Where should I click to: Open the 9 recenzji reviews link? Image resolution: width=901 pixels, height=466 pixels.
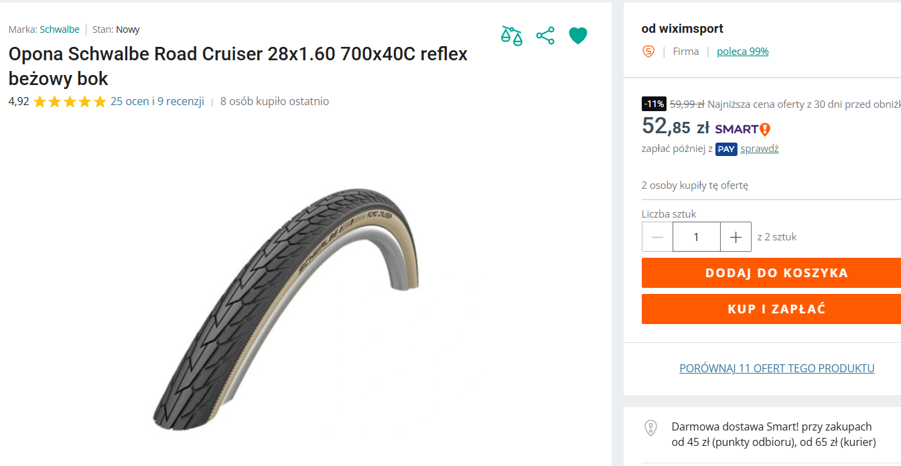pyautogui.click(x=181, y=102)
